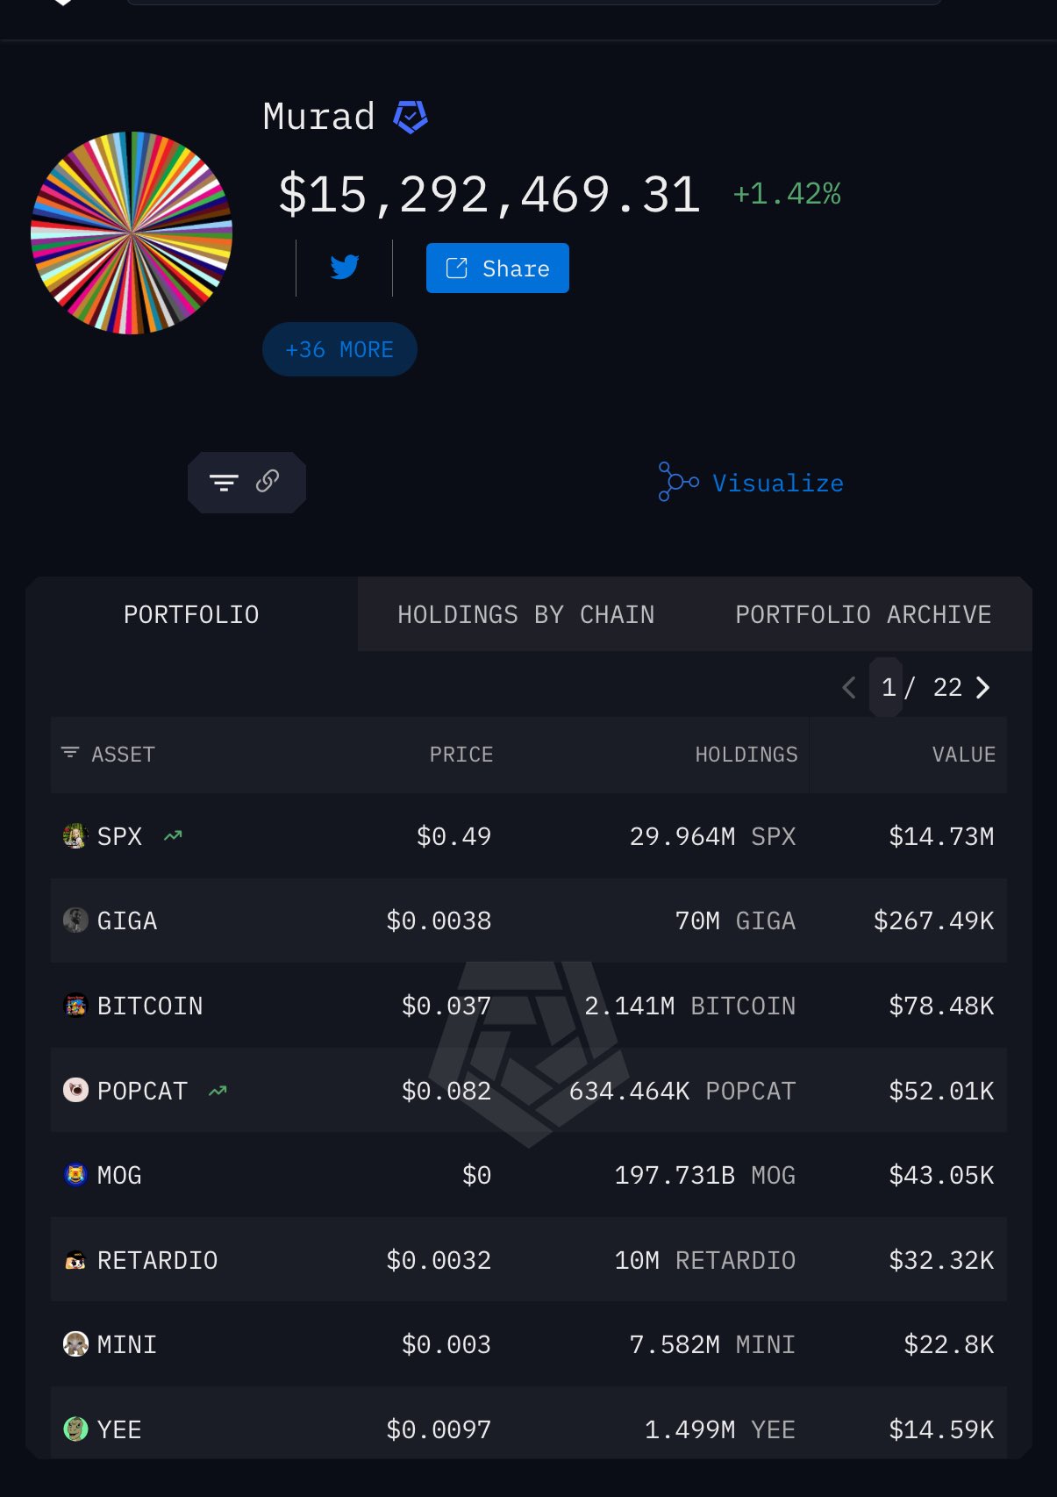The image size is (1057, 1497).
Task: Open the Twitter profile icon
Action: point(345,267)
